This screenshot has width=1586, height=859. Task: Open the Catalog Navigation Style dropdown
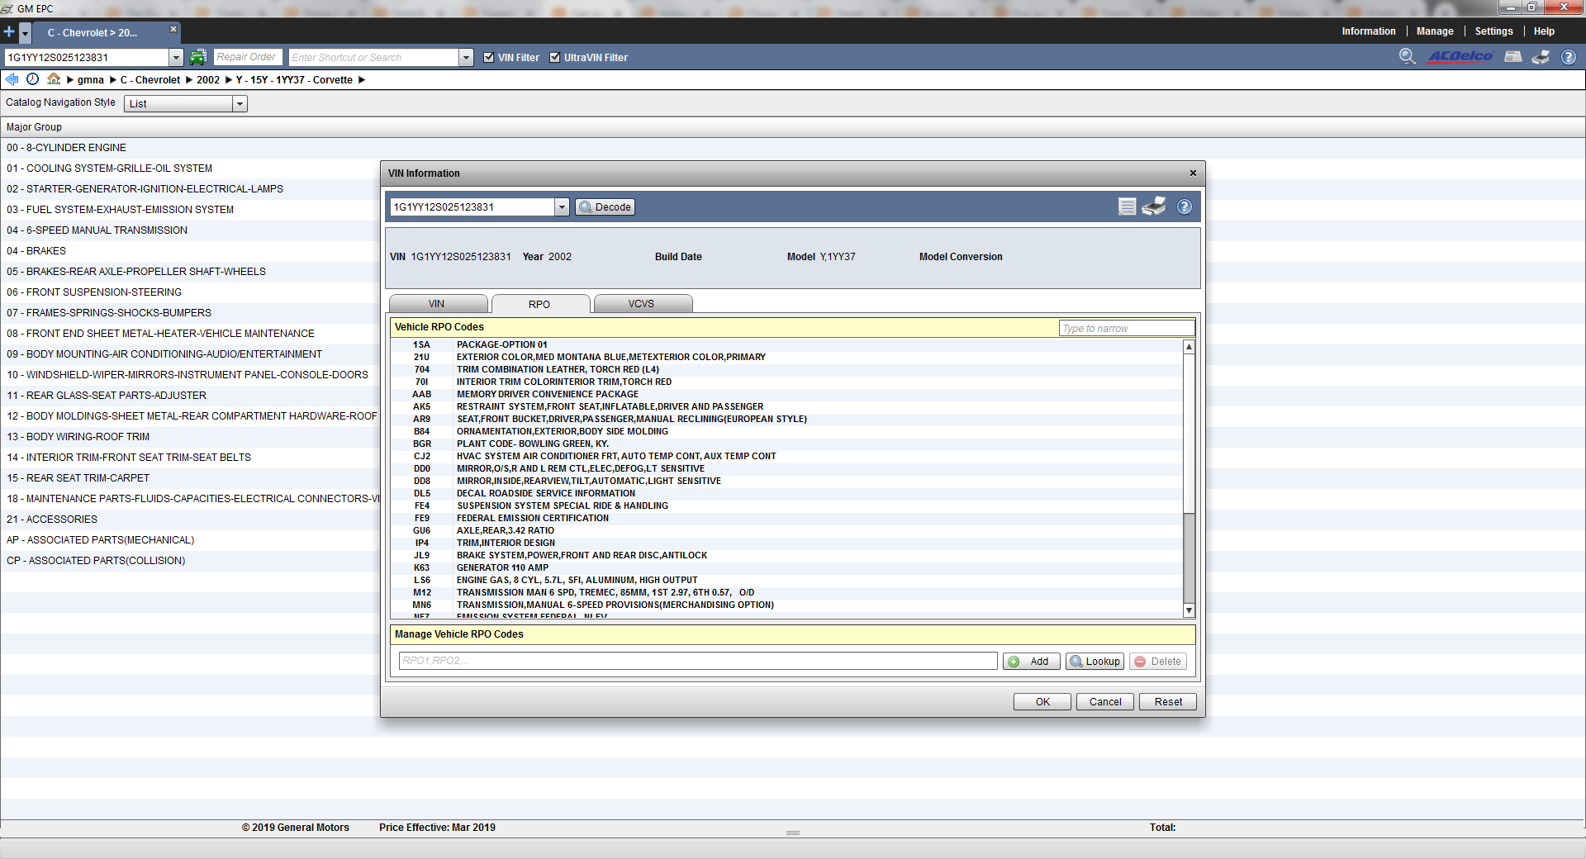click(240, 103)
